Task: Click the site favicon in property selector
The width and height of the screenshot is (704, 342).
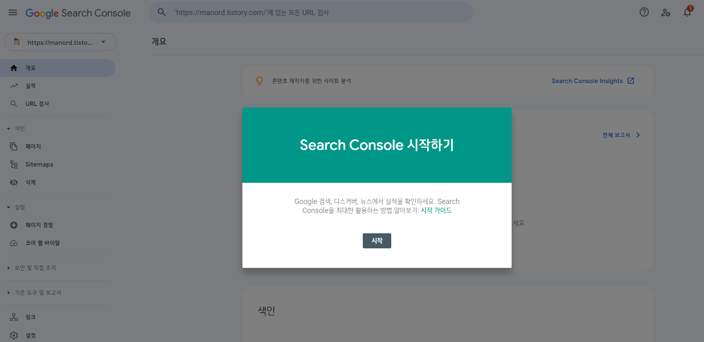Action: tap(17, 42)
